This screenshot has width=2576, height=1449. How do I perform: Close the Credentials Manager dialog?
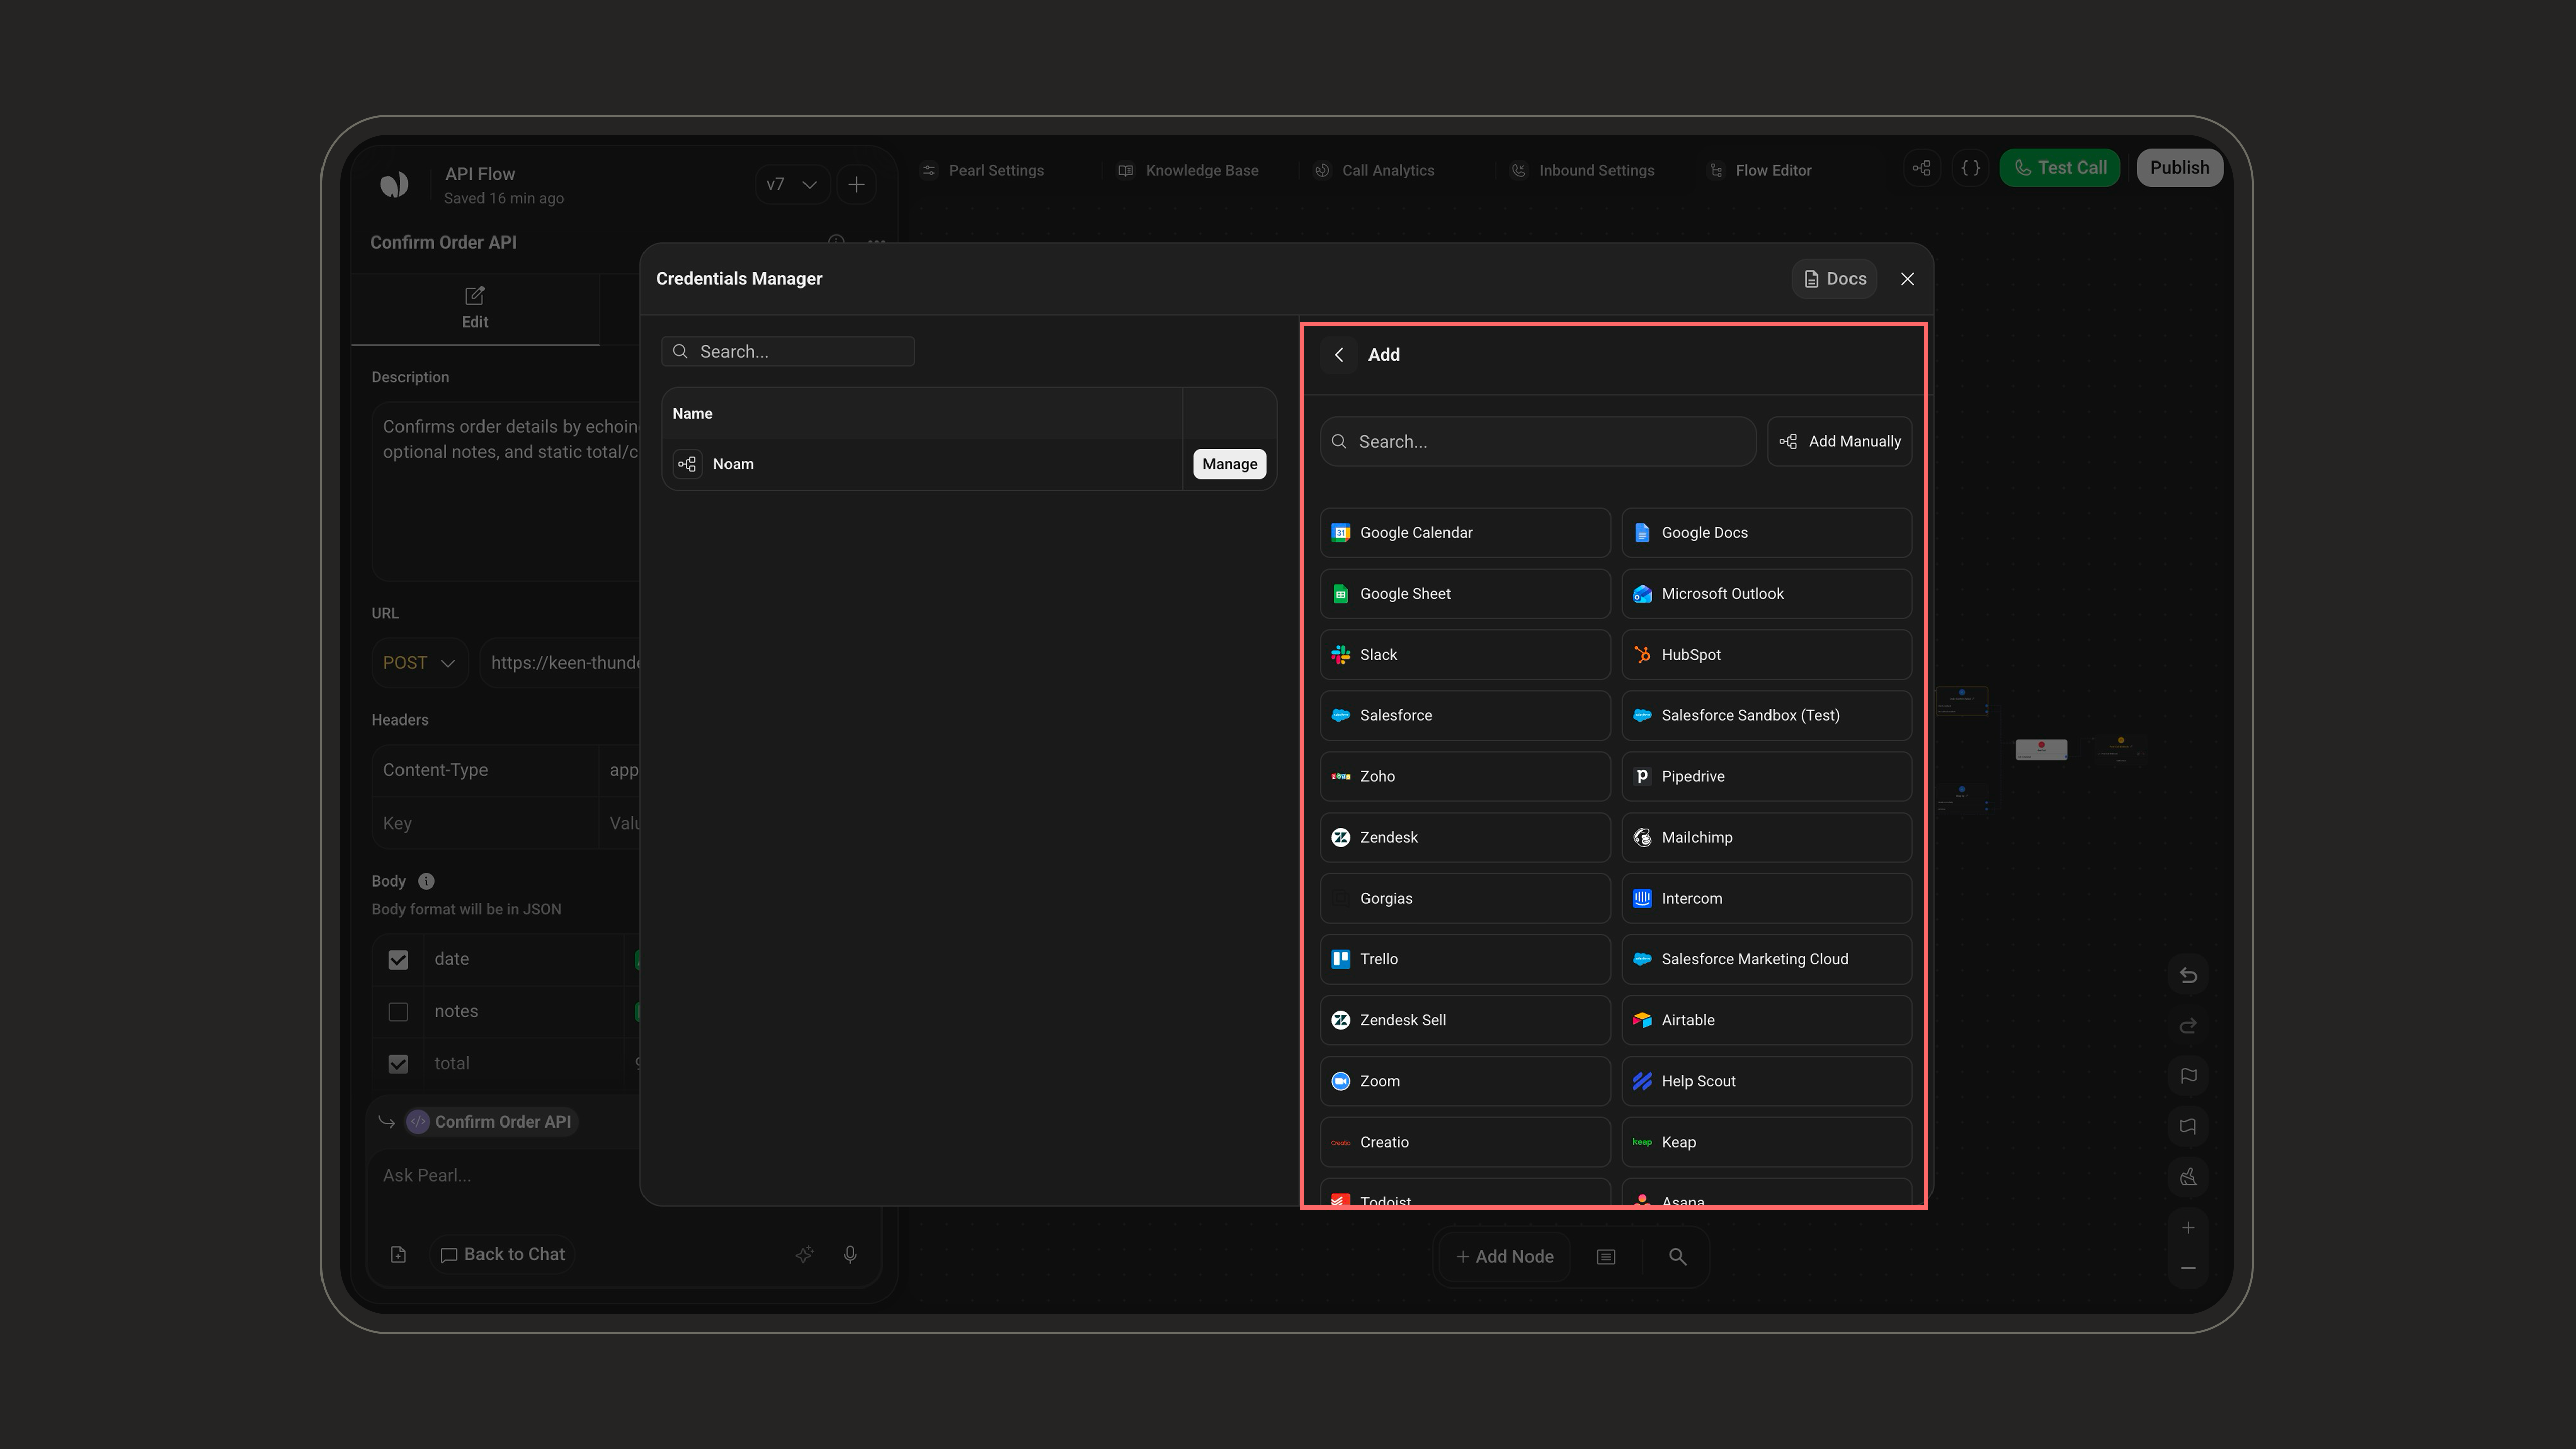(x=1907, y=279)
